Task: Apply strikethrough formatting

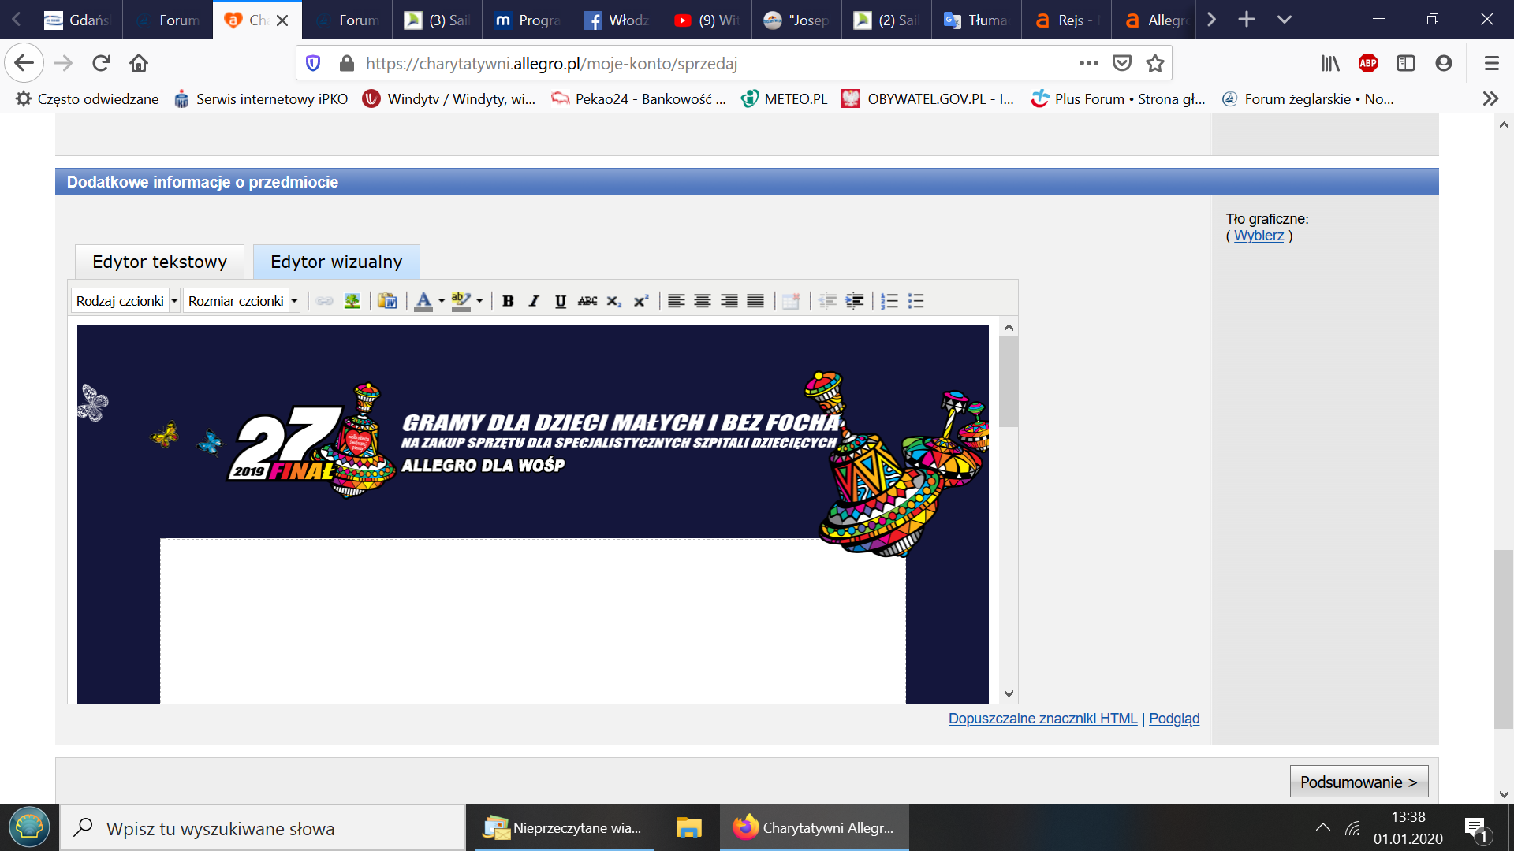Action: 587,301
